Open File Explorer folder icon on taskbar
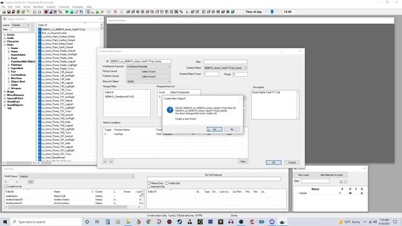Screen dimensions: 402x226 (x=128, y=222)
